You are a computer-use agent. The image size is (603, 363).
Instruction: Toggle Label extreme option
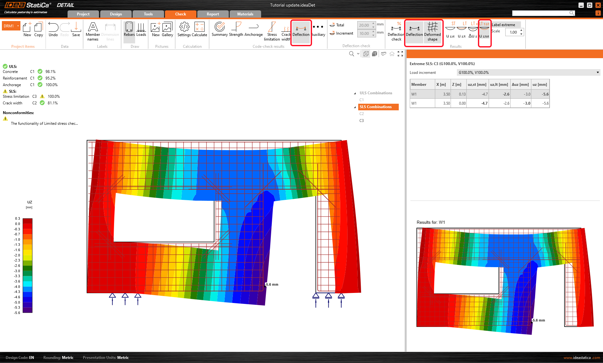point(503,25)
